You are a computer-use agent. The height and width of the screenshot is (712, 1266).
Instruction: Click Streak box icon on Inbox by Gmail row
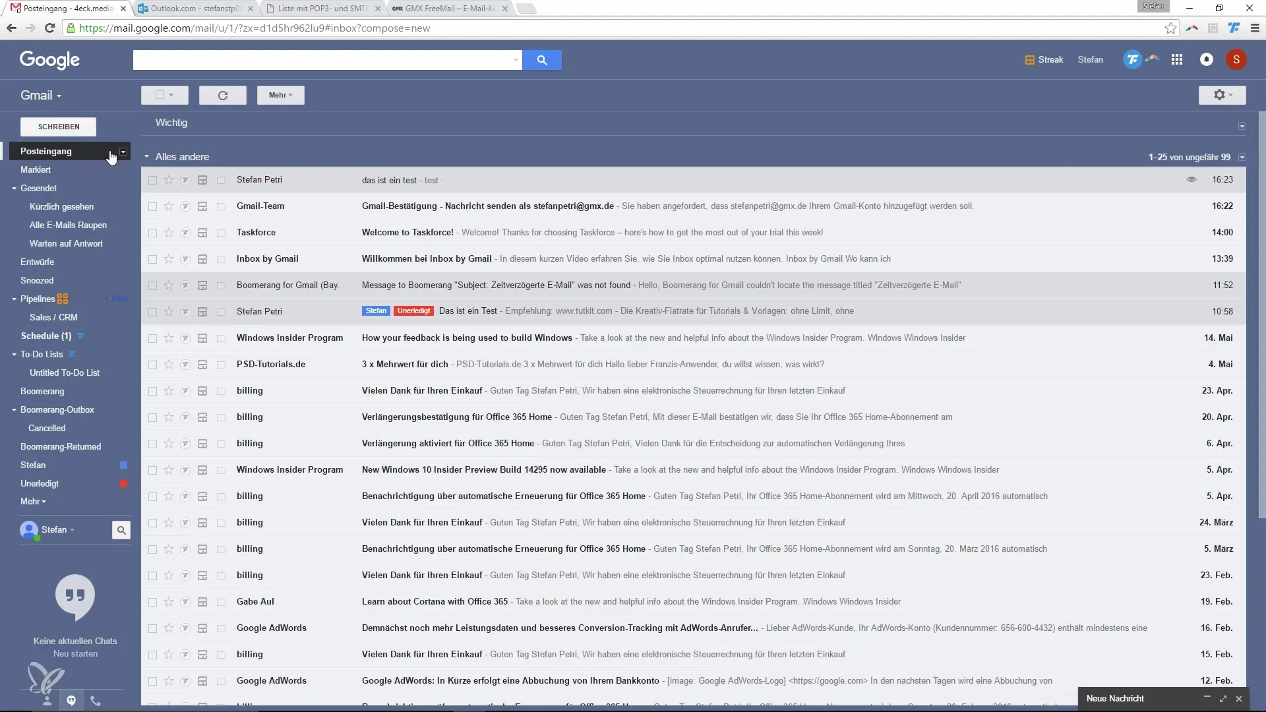pos(202,259)
